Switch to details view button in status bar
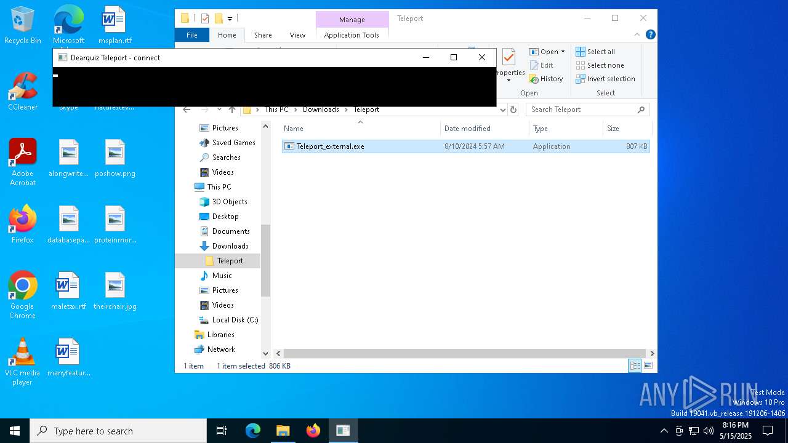788x443 pixels. pos(635,365)
